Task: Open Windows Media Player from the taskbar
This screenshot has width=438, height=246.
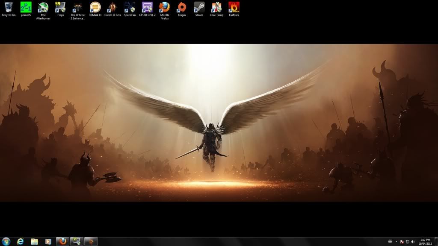Action: click(48, 242)
